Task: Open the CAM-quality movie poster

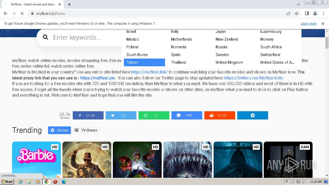Action: (288, 160)
